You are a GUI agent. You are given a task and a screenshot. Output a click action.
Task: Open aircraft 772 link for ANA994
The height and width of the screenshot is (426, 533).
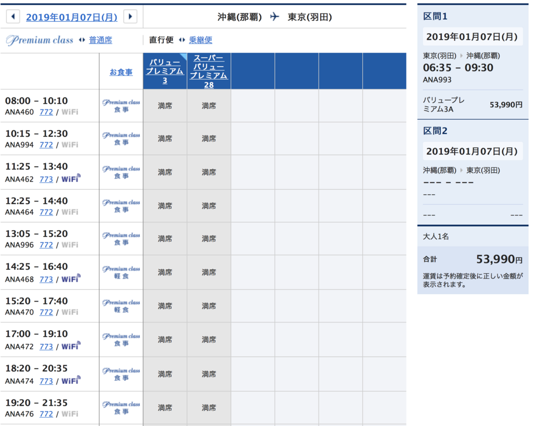[x=46, y=145]
